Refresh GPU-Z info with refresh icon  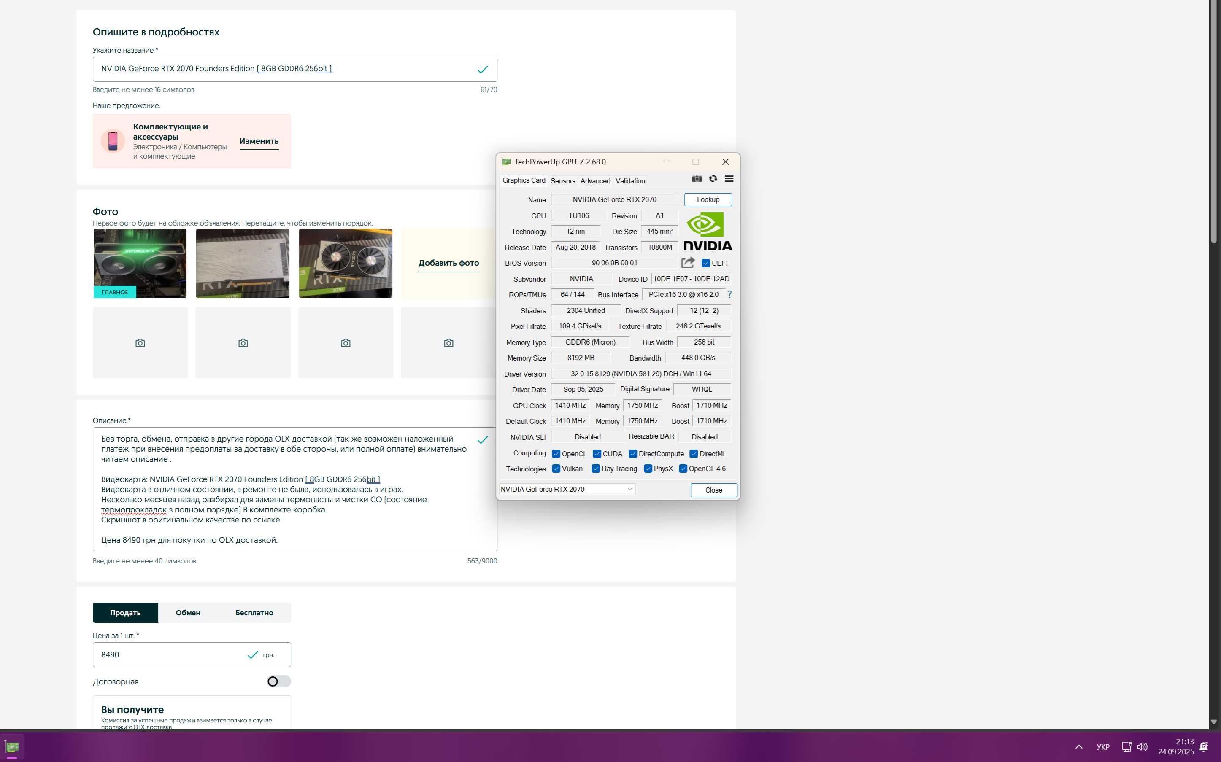[713, 179]
